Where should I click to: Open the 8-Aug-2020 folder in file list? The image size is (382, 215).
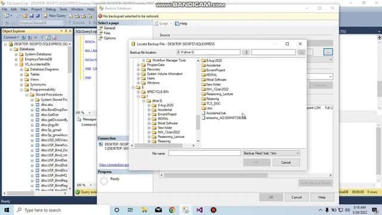[211, 61]
